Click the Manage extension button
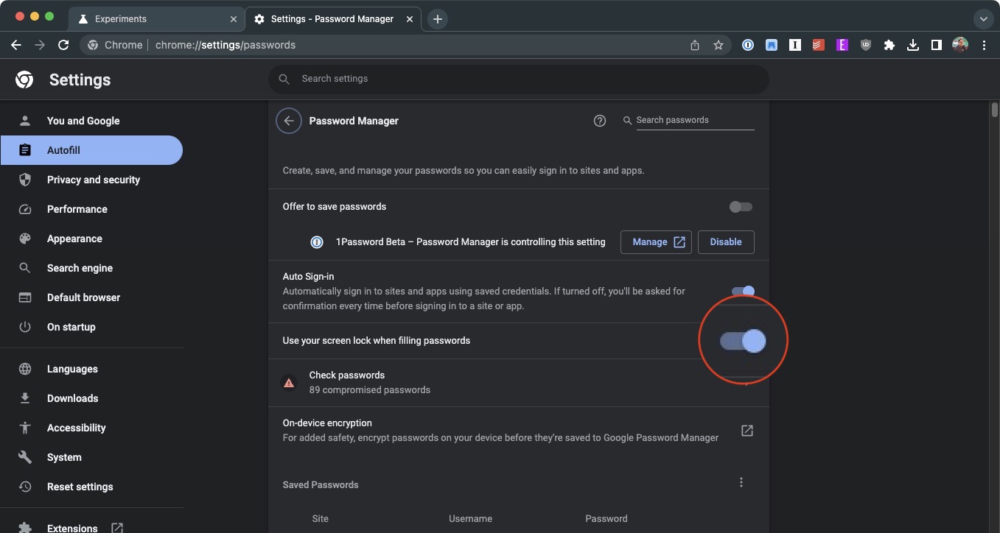Screen dimensions: 1000x533 (656, 242)
